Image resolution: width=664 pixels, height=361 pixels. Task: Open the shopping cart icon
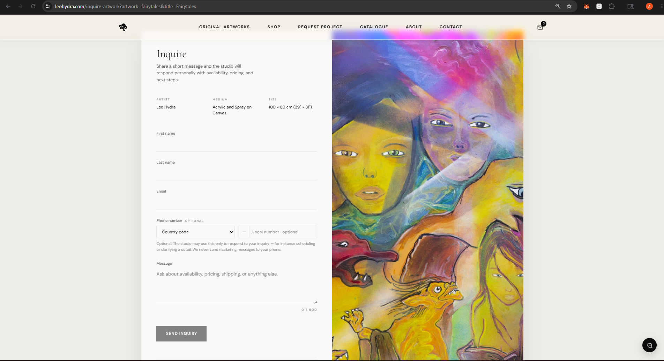540,27
